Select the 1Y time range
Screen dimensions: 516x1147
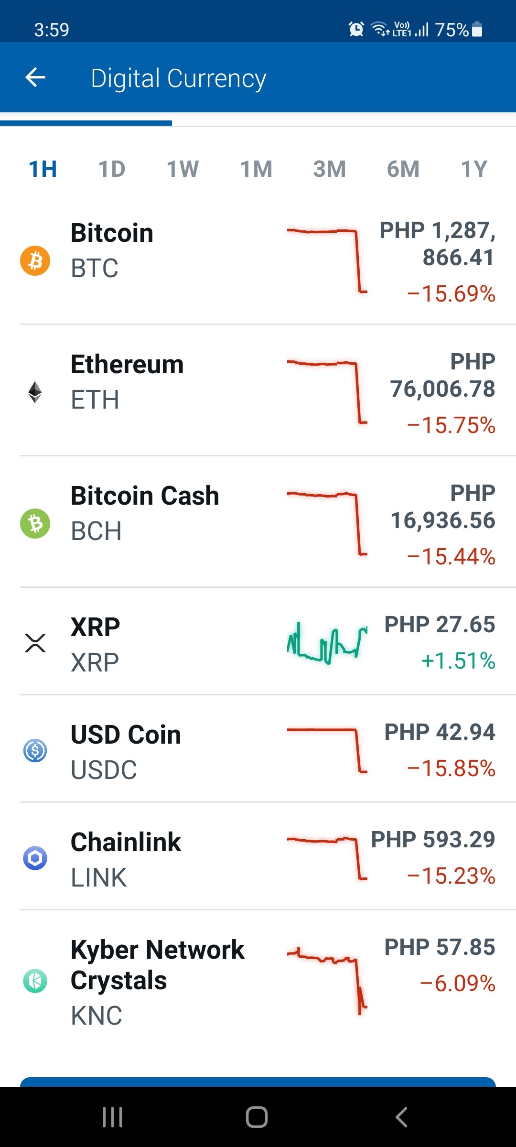(x=474, y=169)
